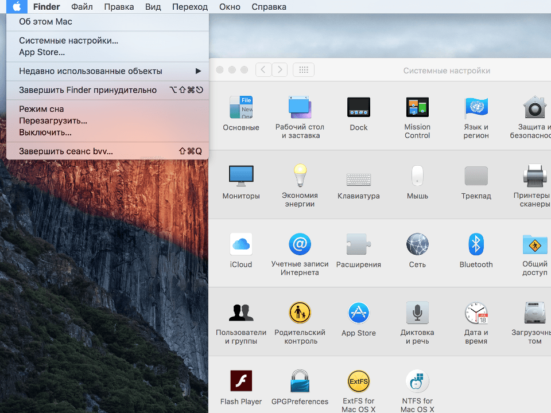
Task: Open Мониторы display settings
Action: (240, 175)
